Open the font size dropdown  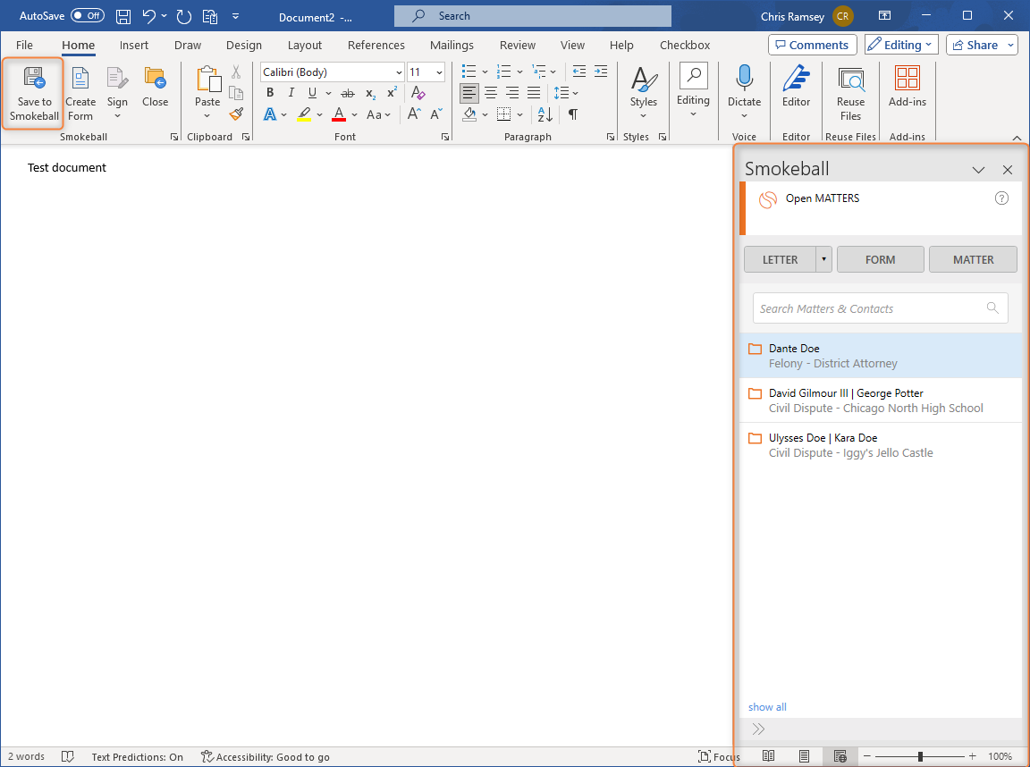pyautogui.click(x=440, y=72)
